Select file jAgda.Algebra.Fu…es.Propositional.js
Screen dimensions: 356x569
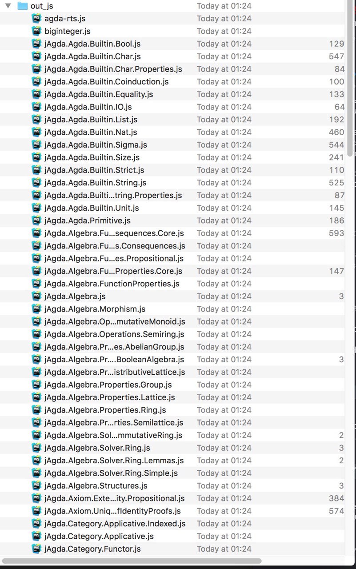tap(114, 258)
